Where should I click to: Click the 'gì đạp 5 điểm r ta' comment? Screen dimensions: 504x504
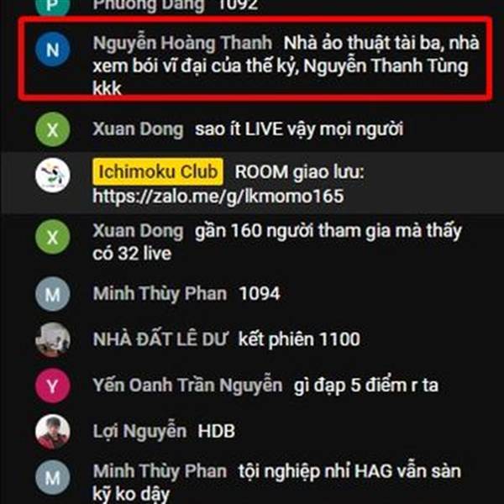pos(365,386)
